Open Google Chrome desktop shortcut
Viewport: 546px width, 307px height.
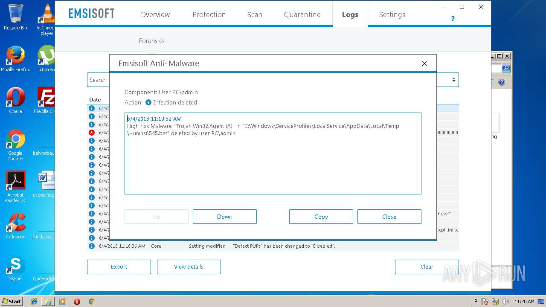click(x=15, y=145)
